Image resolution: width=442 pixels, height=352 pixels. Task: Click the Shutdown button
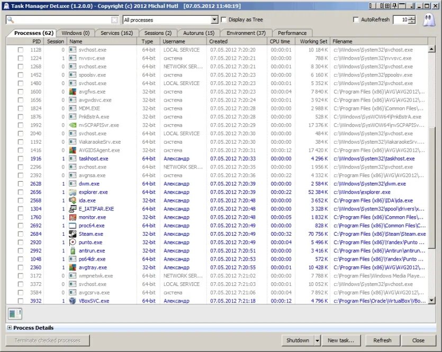(297, 340)
